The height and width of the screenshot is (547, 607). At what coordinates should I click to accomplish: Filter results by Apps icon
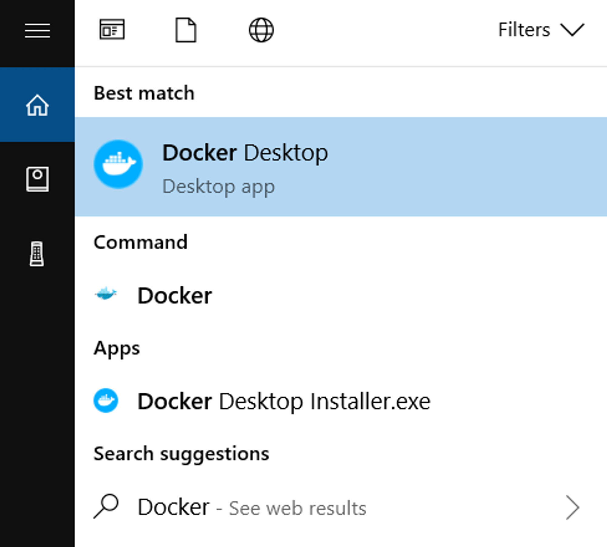click(112, 30)
